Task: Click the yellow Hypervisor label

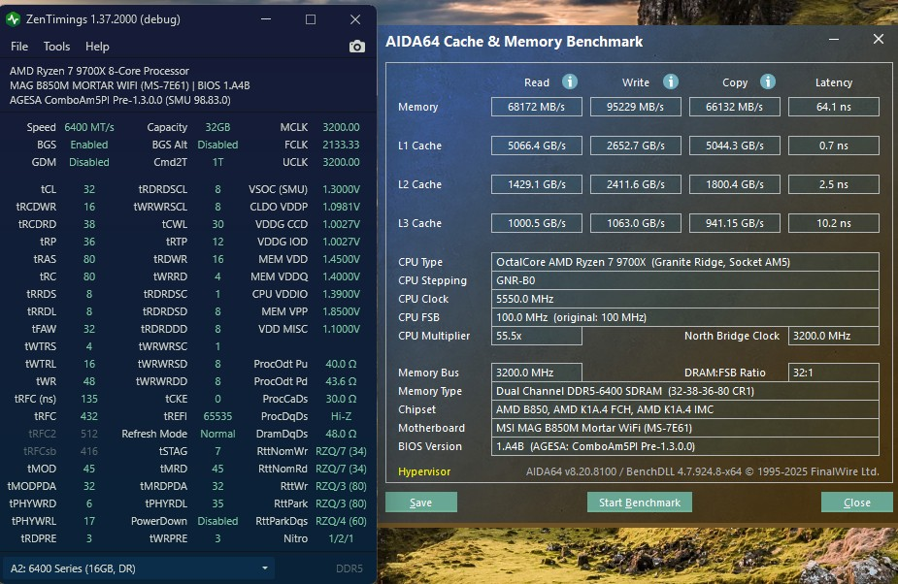Action: click(x=424, y=471)
